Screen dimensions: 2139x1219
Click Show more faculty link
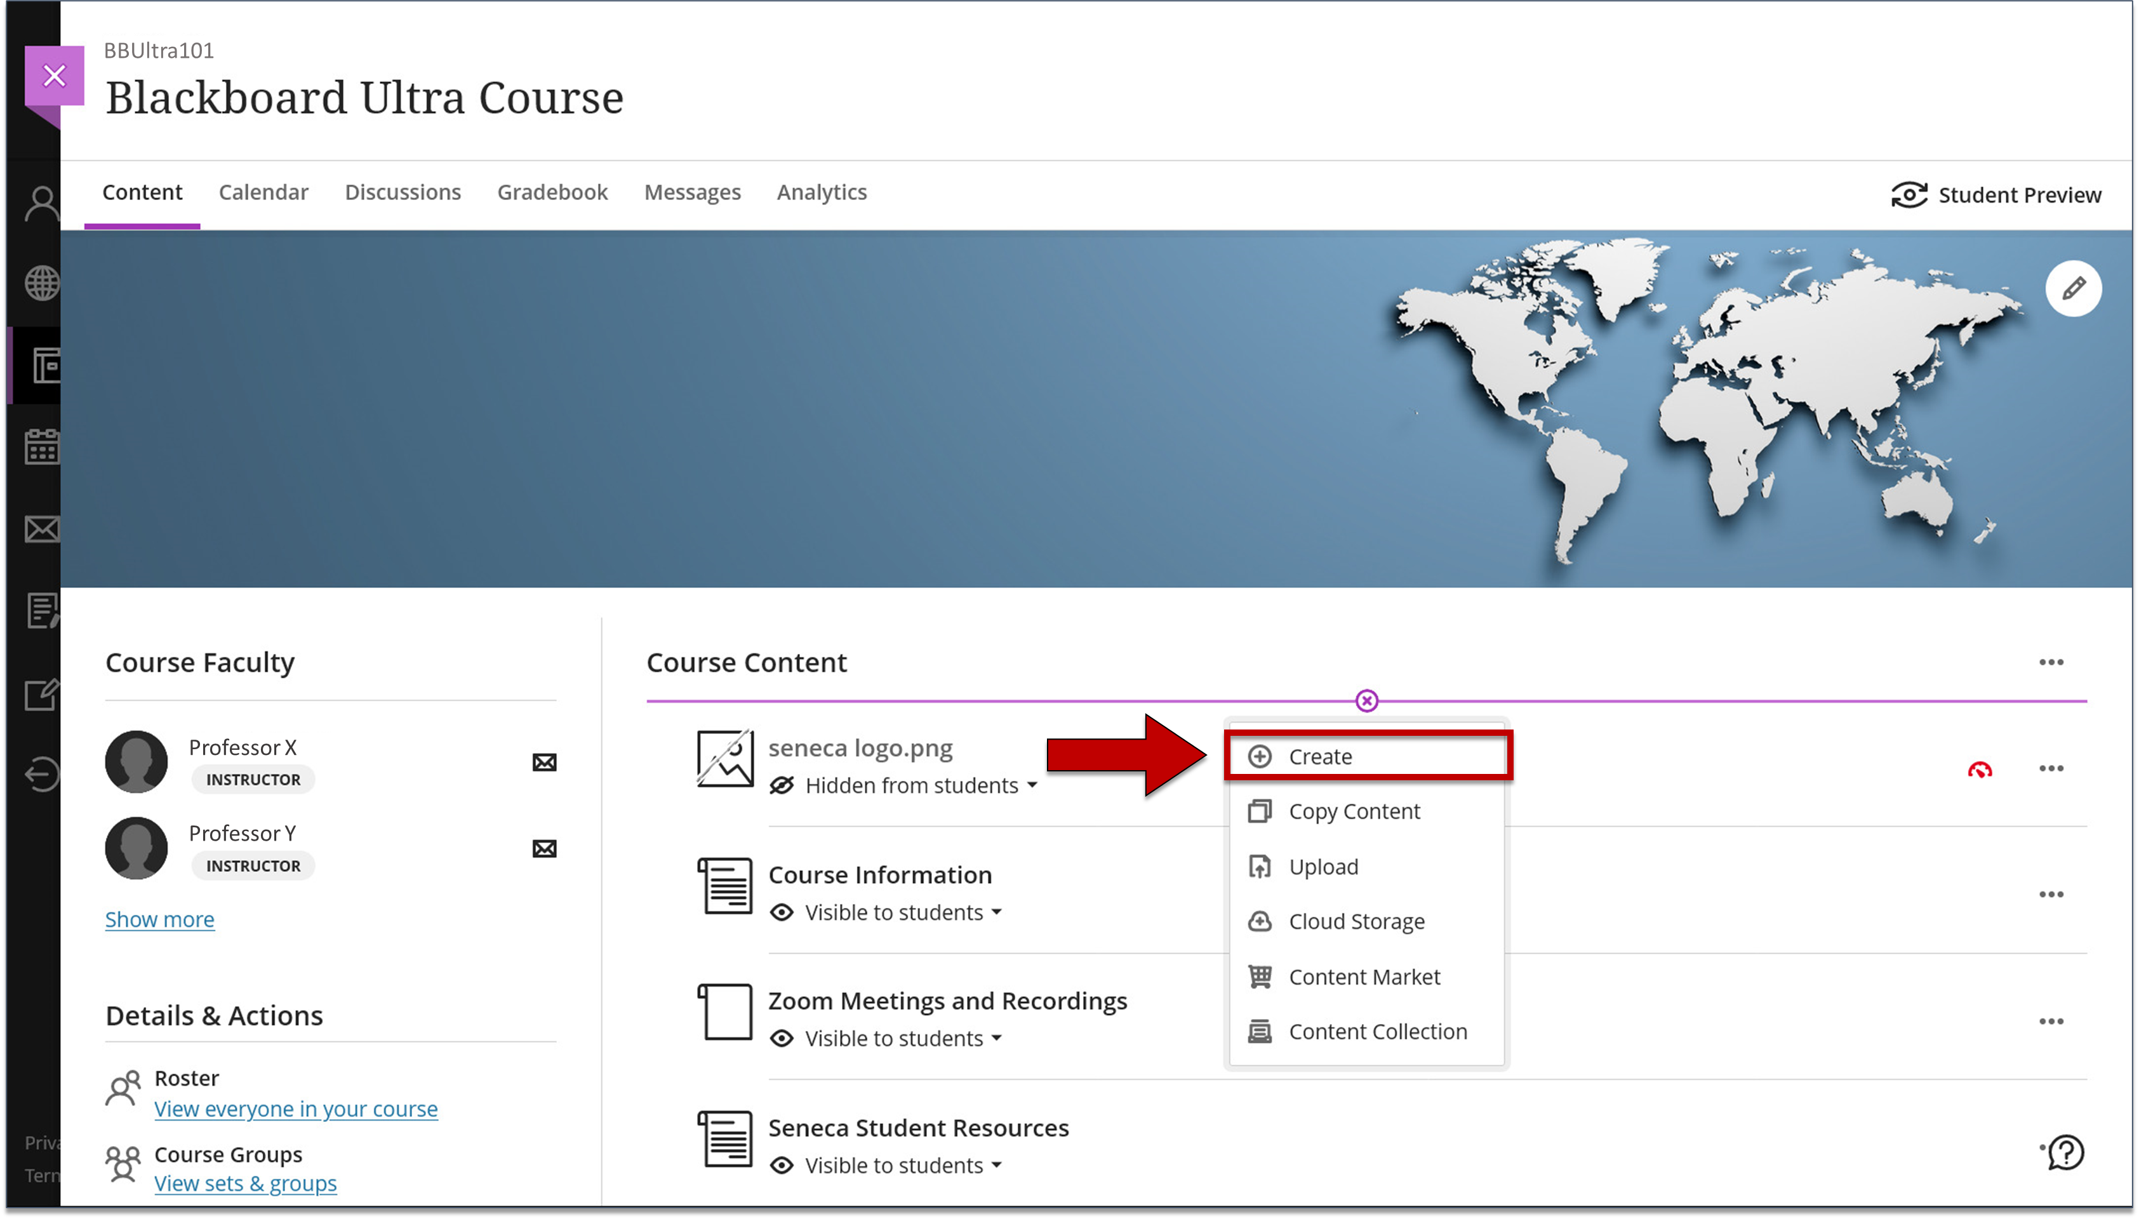[x=159, y=919]
